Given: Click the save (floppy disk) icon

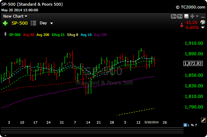Looking at the screenshot, I should [x=186, y=16].
